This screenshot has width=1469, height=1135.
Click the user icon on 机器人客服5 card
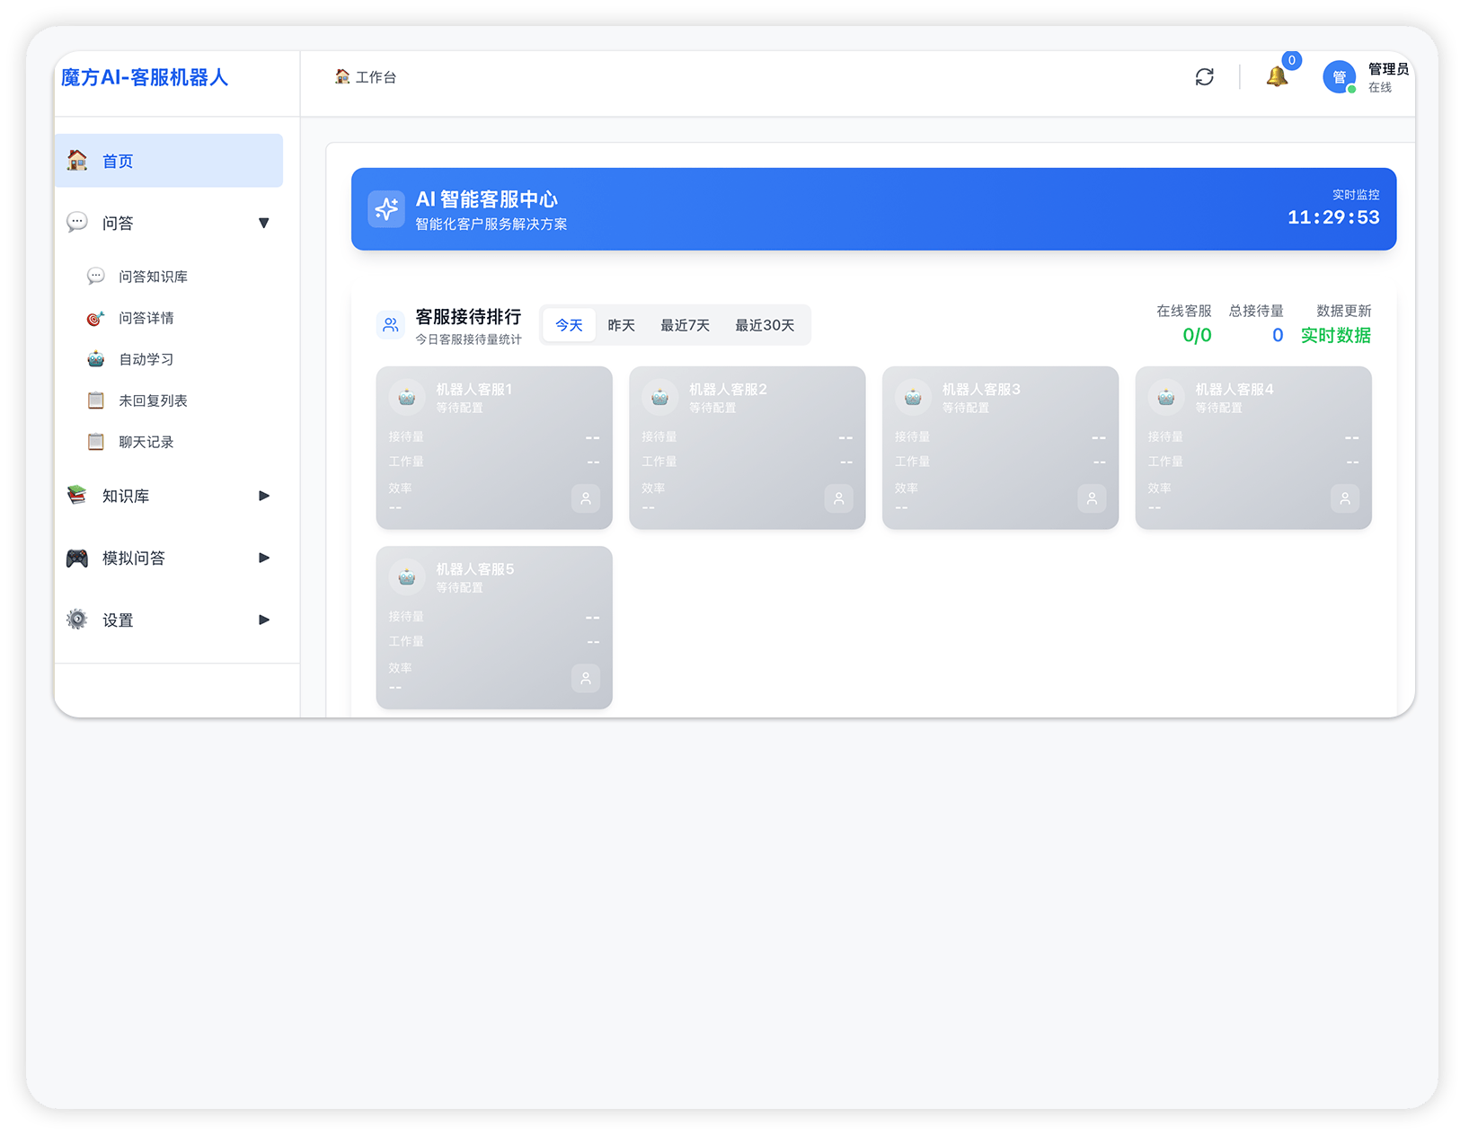(585, 678)
